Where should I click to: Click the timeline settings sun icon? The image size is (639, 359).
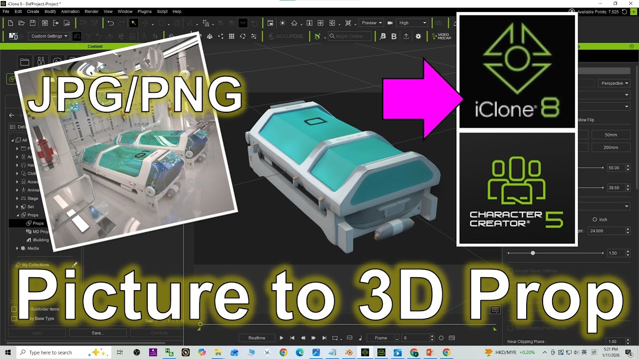(x=441, y=338)
